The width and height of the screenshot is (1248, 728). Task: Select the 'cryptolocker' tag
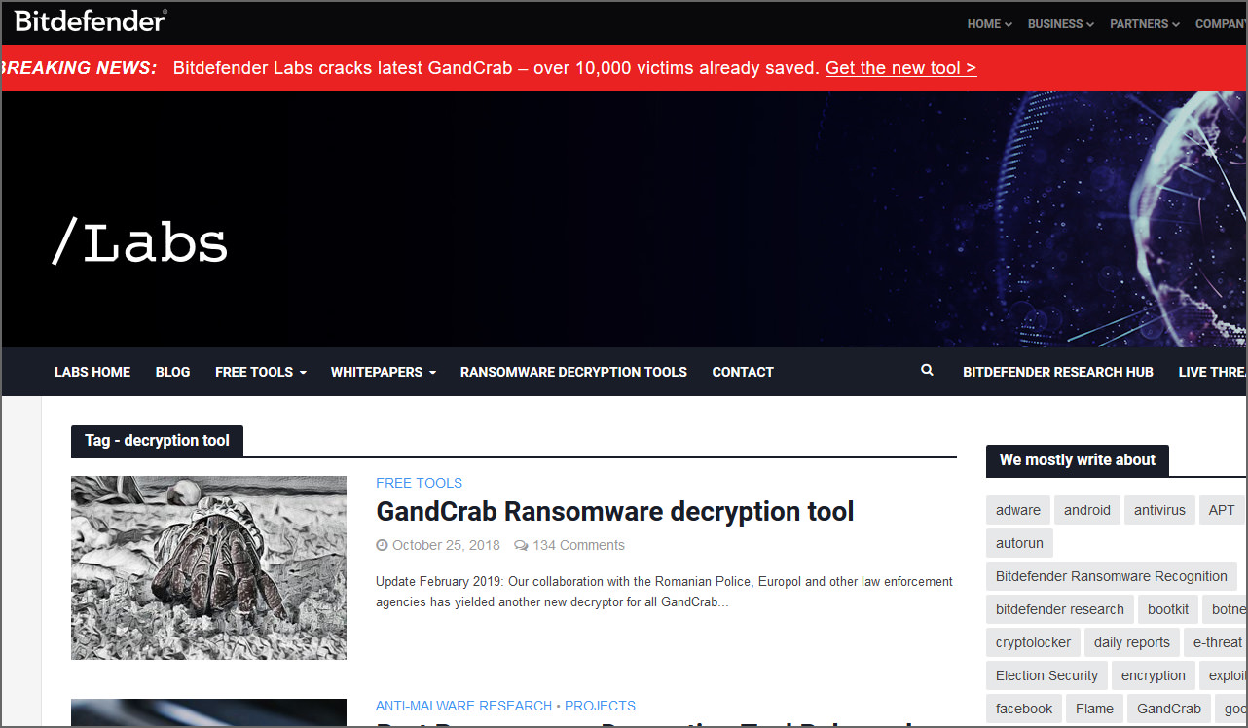pos(1033,642)
